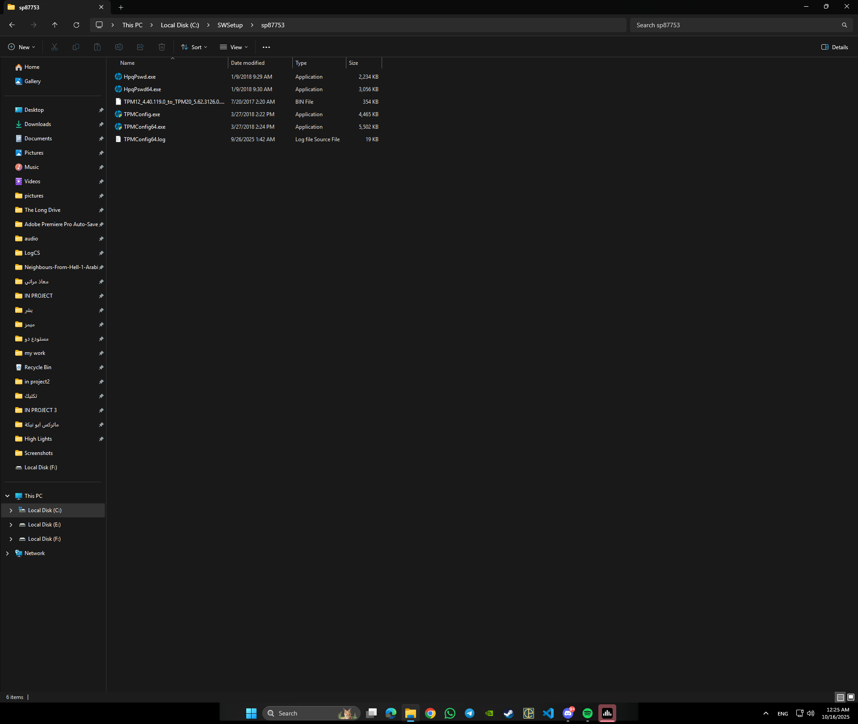Open the See more ellipsis menu

(x=266, y=47)
